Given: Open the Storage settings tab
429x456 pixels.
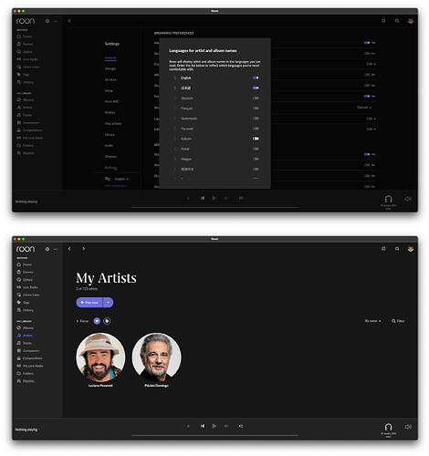Looking at the screenshot, I should point(110,68).
